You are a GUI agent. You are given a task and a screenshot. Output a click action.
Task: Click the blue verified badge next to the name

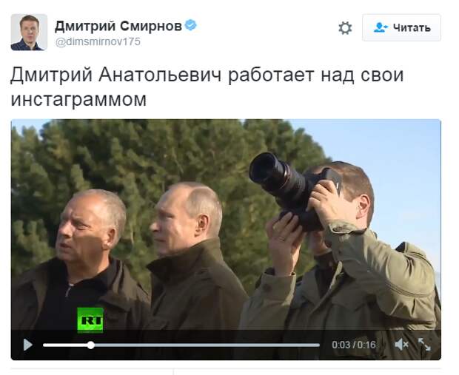[x=191, y=25]
